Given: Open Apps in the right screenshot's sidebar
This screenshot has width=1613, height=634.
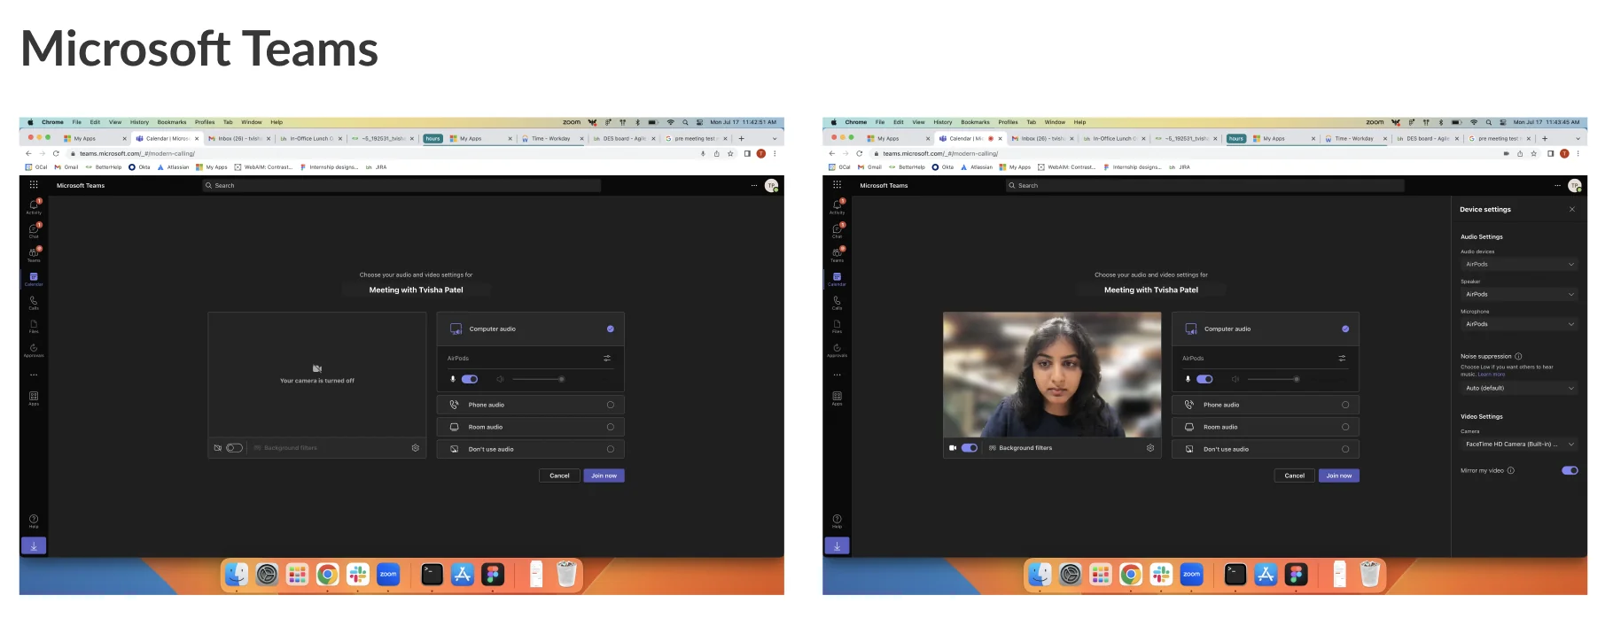Looking at the screenshot, I should point(837,398).
